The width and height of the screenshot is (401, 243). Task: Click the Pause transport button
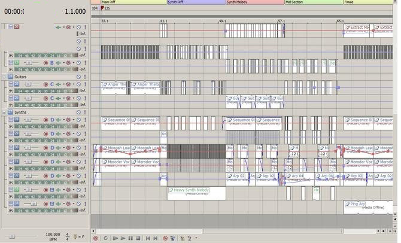[130, 238]
